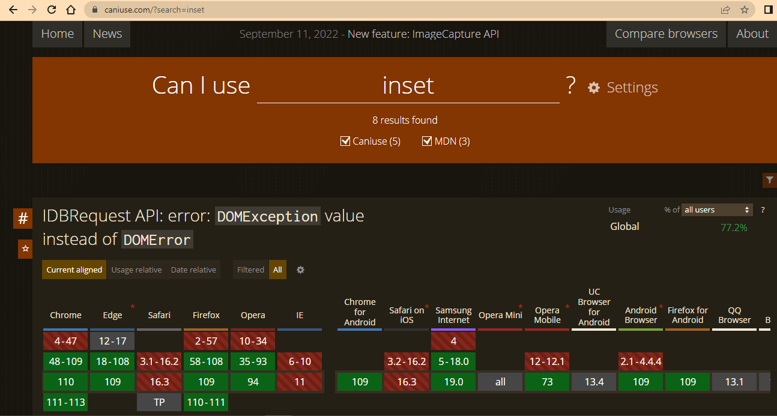Click the search field showing "inset"
This screenshot has width=777, height=416.
[408, 86]
